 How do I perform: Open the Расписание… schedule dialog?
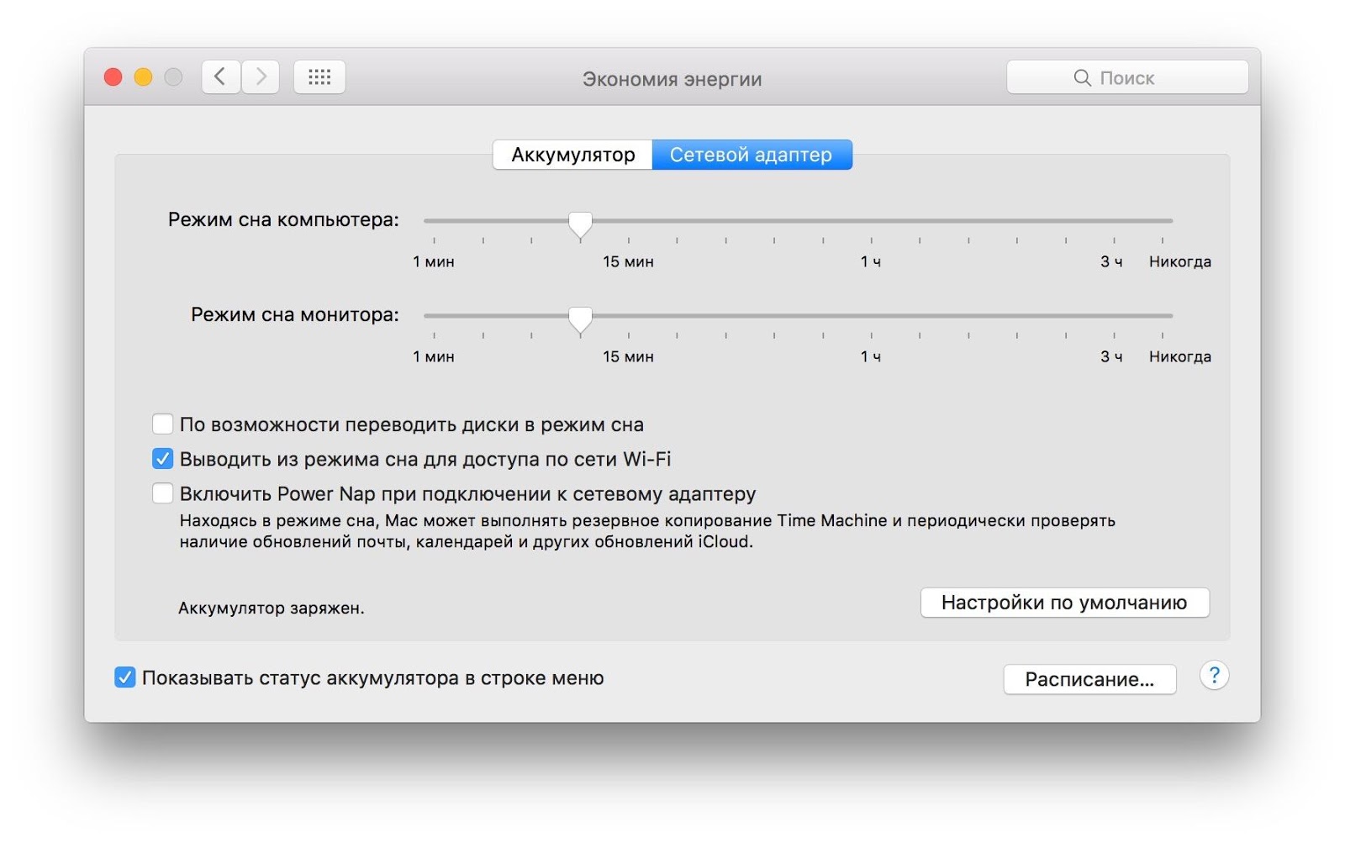click(x=1089, y=679)
